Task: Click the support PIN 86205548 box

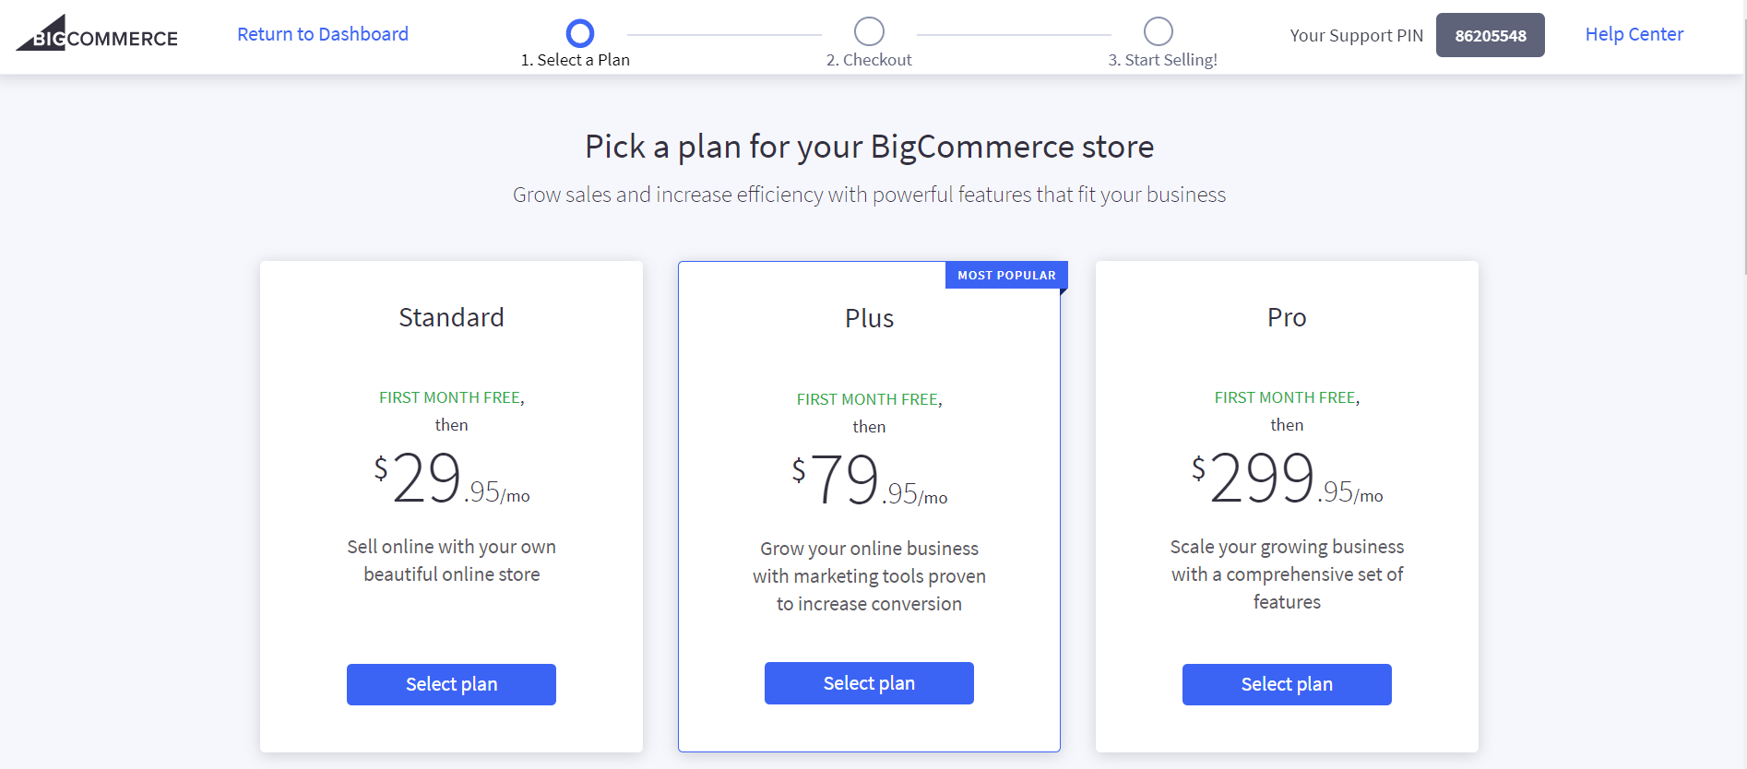Action: (1490, 35)
